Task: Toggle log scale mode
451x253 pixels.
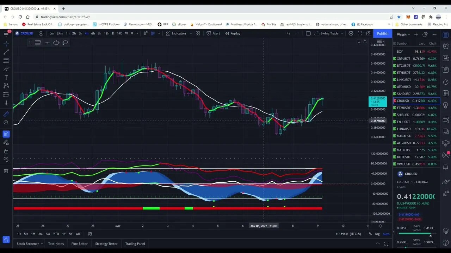Action: tap(377, 234)
